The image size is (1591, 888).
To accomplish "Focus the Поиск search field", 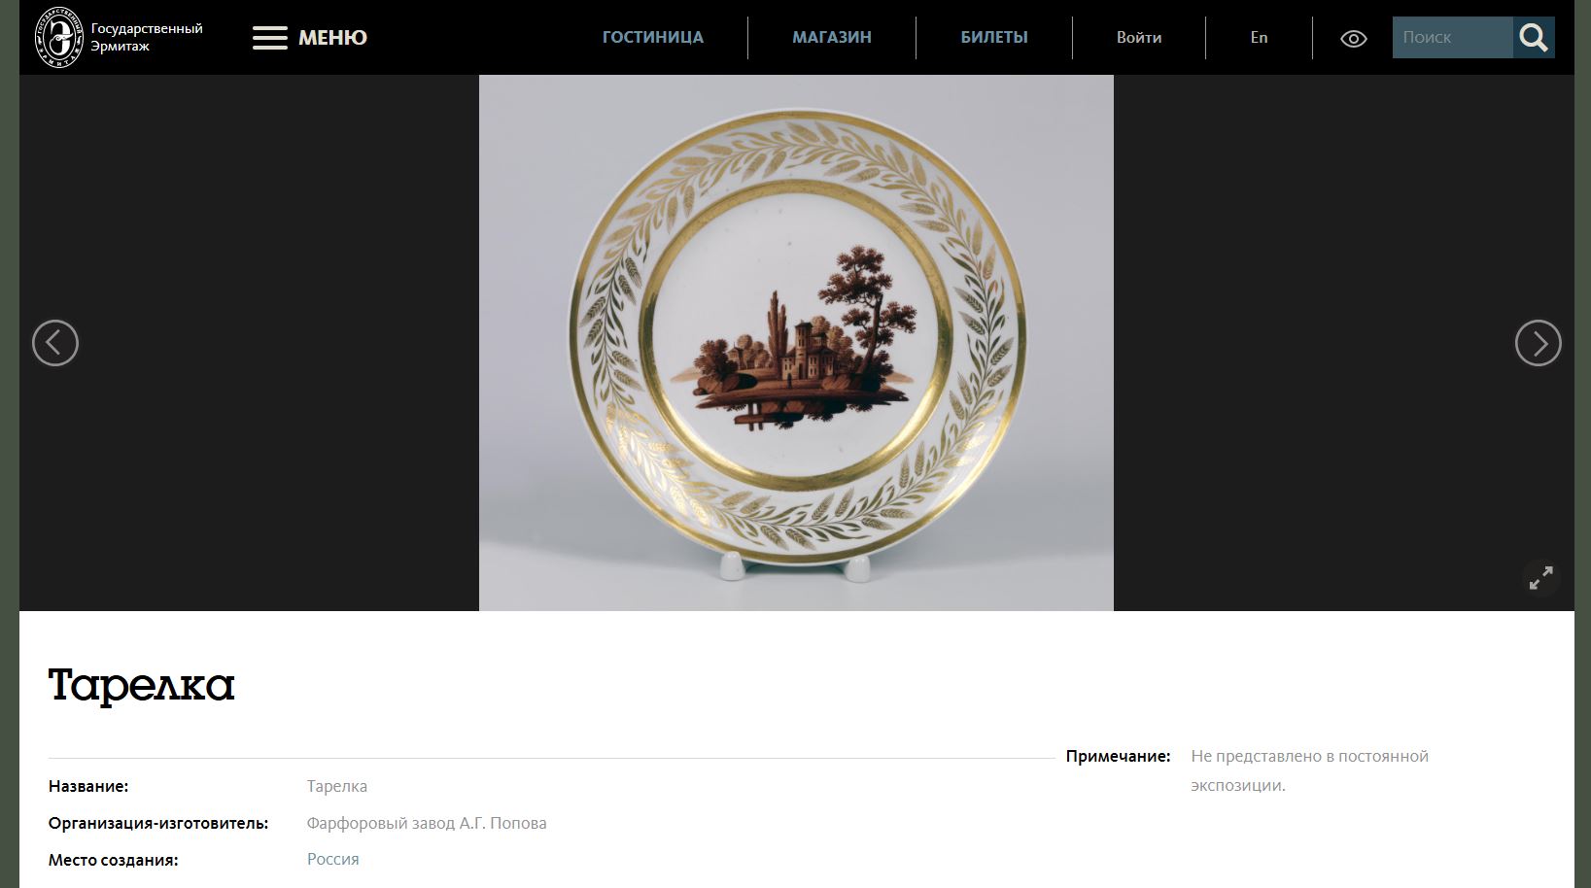I will (x=1452, y=37).
